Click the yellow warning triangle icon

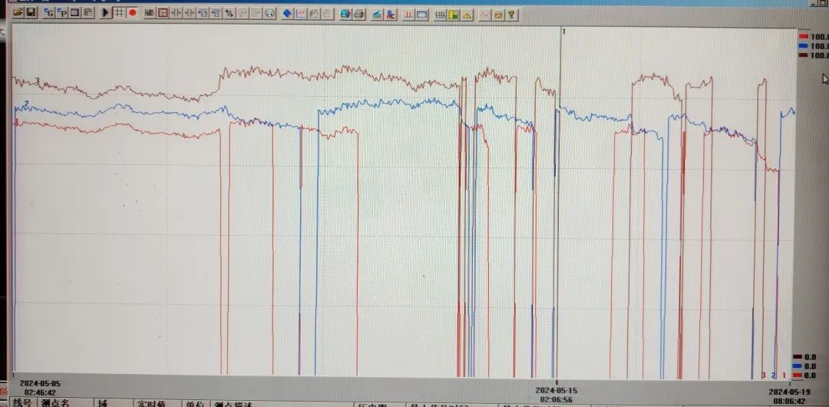point(467,14)
